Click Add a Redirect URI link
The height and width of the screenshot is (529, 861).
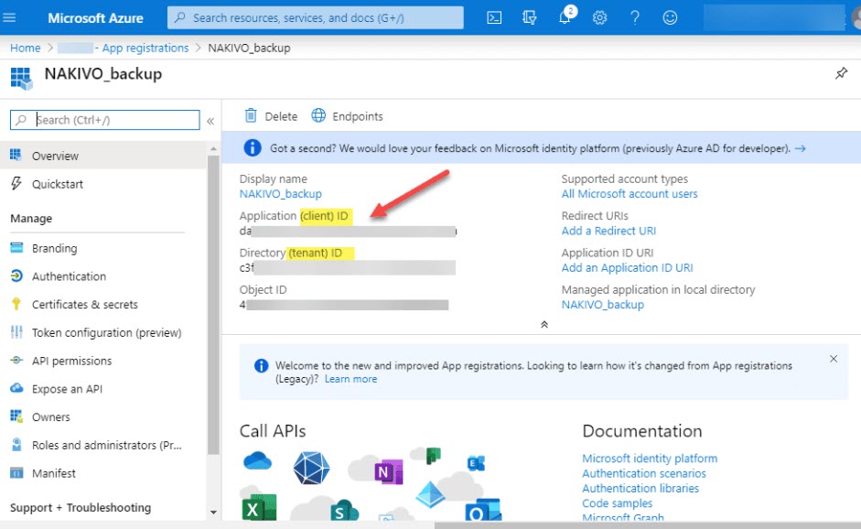[608, 231]
